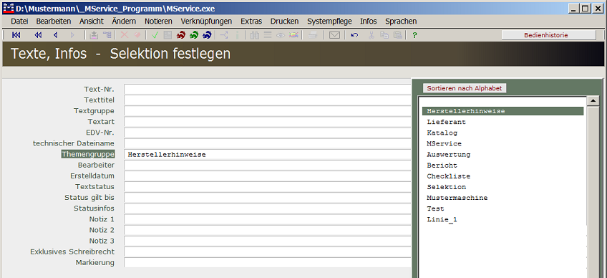Go to the previous record with the single left arrow
The image size is (607, 278).
click(55, 35)
